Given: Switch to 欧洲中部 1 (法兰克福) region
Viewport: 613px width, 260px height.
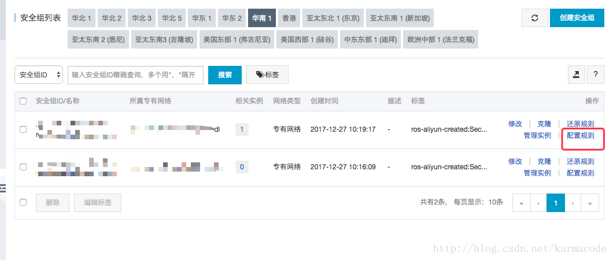Looking at the screenshot, I should tap(441, 39).
